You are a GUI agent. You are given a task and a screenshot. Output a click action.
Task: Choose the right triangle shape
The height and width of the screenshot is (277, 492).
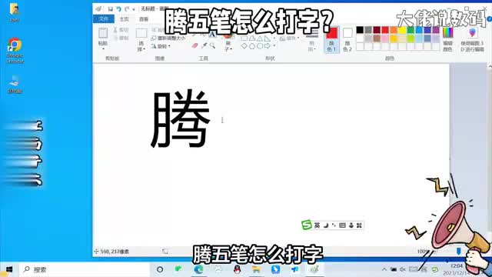[x=268, y=38]
